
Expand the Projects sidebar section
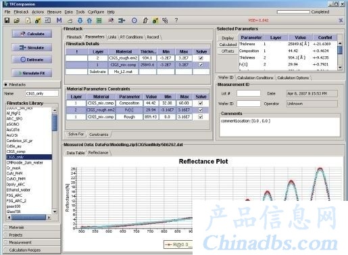32,235
